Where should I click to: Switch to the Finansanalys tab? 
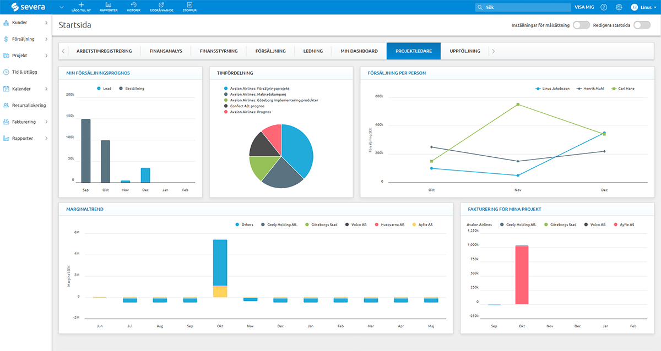pyautogui.click(x=169, y=51)
